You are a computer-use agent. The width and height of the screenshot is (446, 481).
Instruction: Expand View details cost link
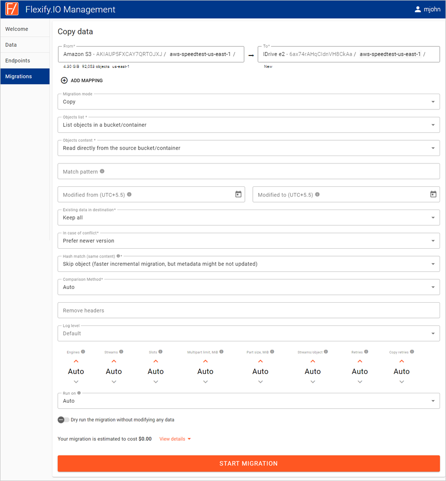tap(175, 439)
